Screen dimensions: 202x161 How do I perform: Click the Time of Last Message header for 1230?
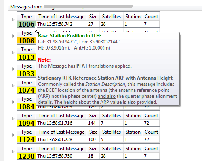(61, 149)
